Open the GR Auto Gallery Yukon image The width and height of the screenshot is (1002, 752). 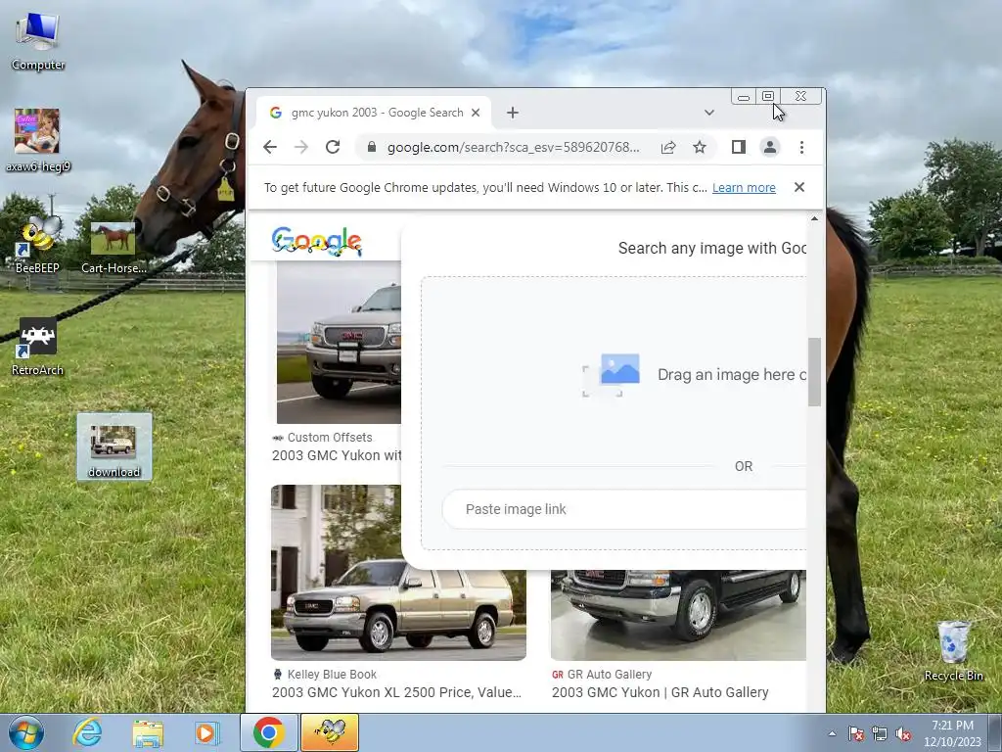coord(678,615)
